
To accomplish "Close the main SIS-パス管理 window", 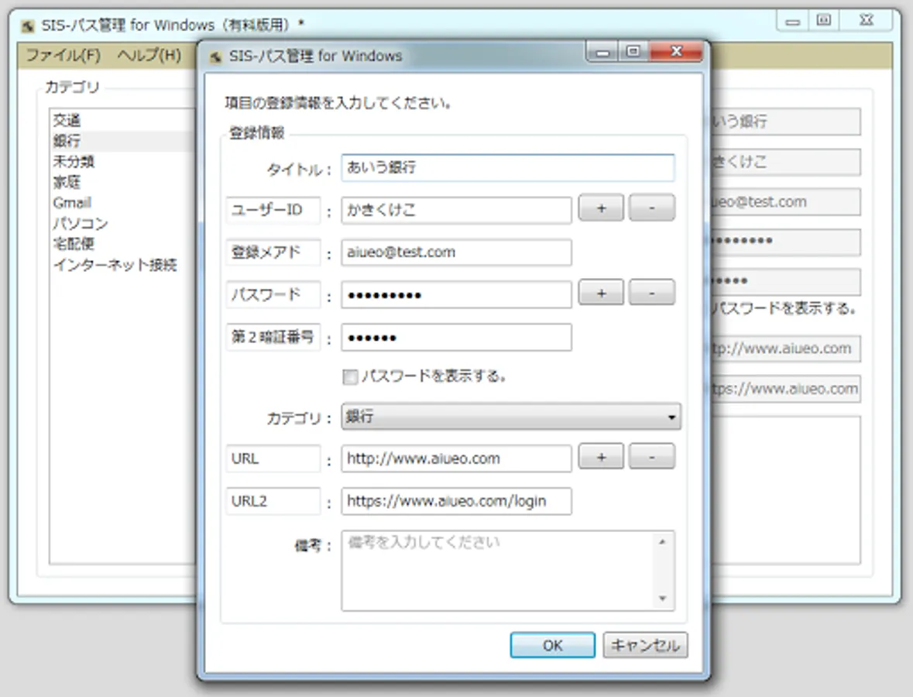I will 867,20.
